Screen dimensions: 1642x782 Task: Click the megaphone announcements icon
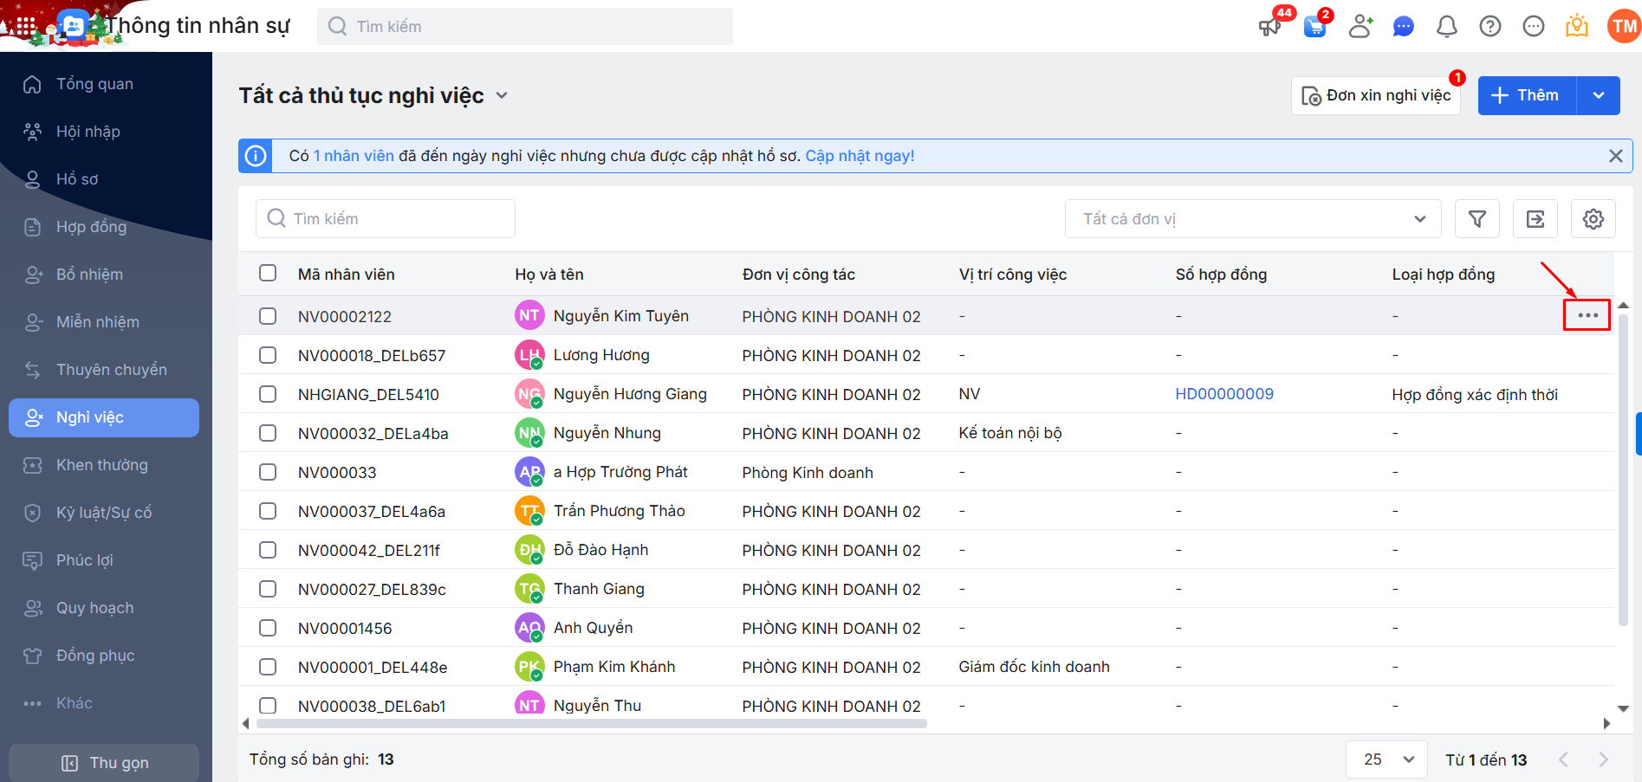pyautogui.click(x=1269, y=27)
